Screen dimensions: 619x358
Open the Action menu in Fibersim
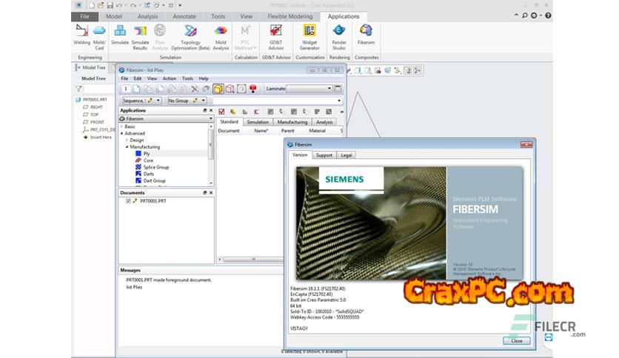169,78
